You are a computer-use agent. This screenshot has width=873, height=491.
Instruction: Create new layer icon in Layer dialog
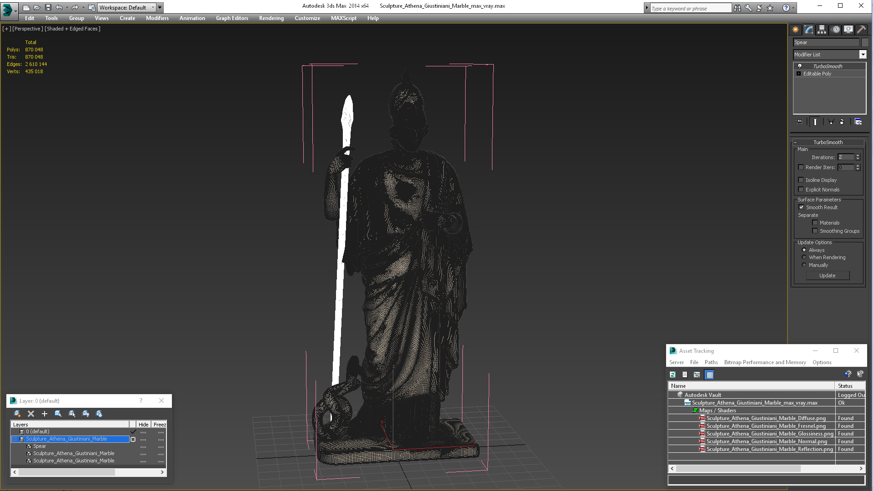click(17, 414)
